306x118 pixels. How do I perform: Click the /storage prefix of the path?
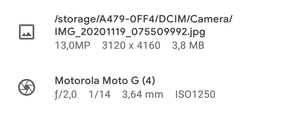tap(75, 20)
